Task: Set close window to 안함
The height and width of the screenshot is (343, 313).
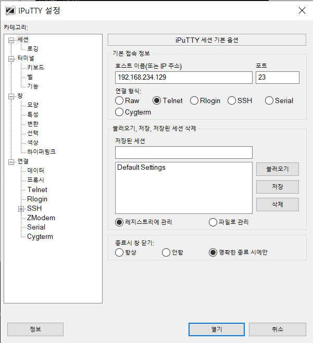Action: (166, 252)
